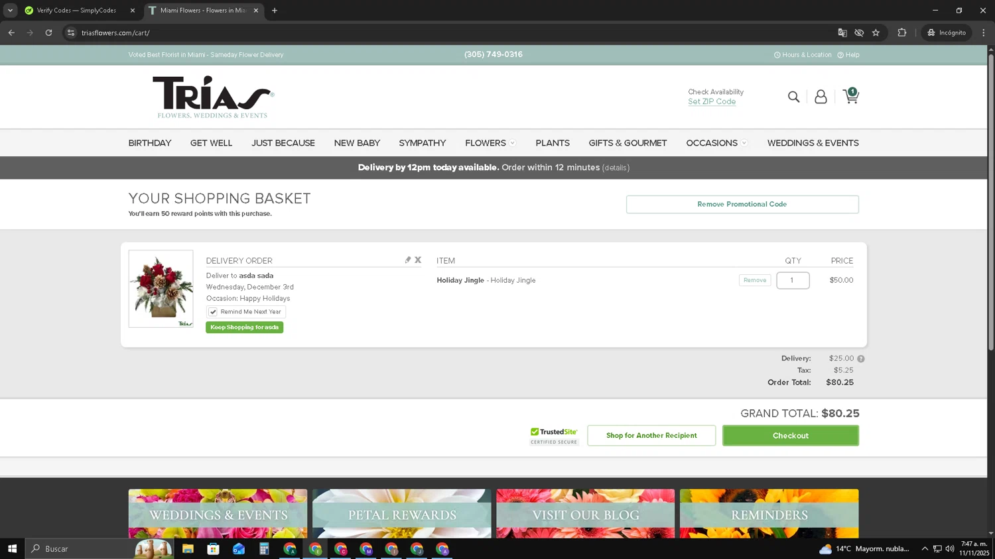This screenshot has height=559, width=995.
Task: Open Microsoft Store from taskbar
Action: [x=213, y=548]
